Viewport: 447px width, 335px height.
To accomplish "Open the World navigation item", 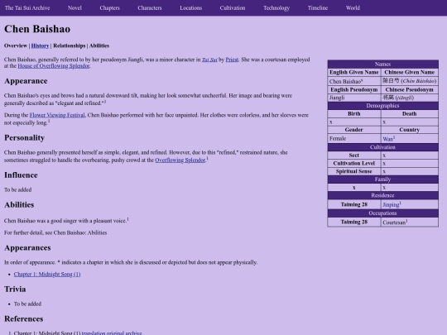I will [x=353, y=8].
